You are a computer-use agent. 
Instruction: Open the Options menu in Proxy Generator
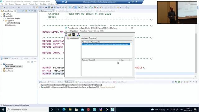[96, 31]
